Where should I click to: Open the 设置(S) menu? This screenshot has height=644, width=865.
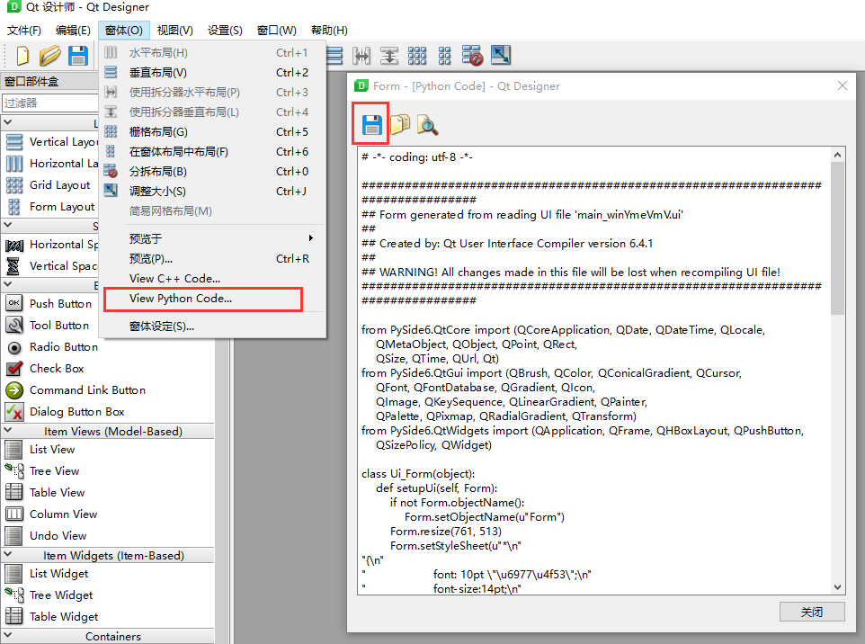pyautogui.click(x=225, y=31)
